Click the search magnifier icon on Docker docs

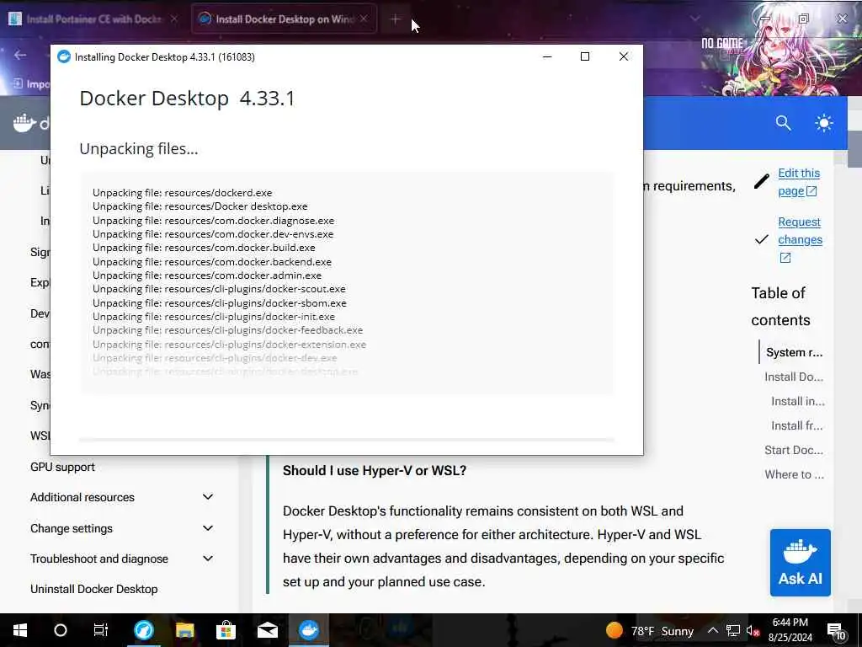click(784, 123)
